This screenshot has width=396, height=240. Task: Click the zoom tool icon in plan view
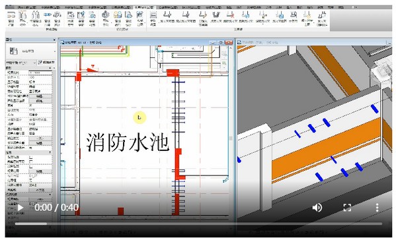(x=224, y=63)
